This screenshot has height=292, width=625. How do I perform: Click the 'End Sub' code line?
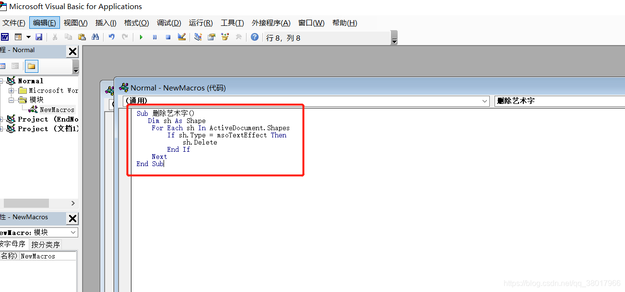[150, 164]
